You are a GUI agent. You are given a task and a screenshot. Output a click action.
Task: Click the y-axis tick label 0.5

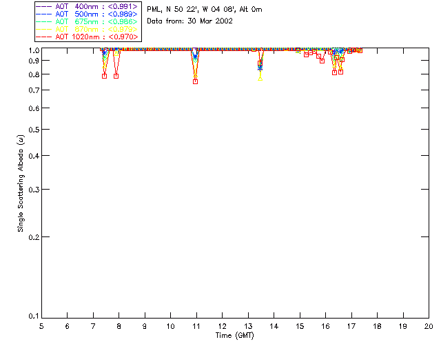[x=34, y=130]
